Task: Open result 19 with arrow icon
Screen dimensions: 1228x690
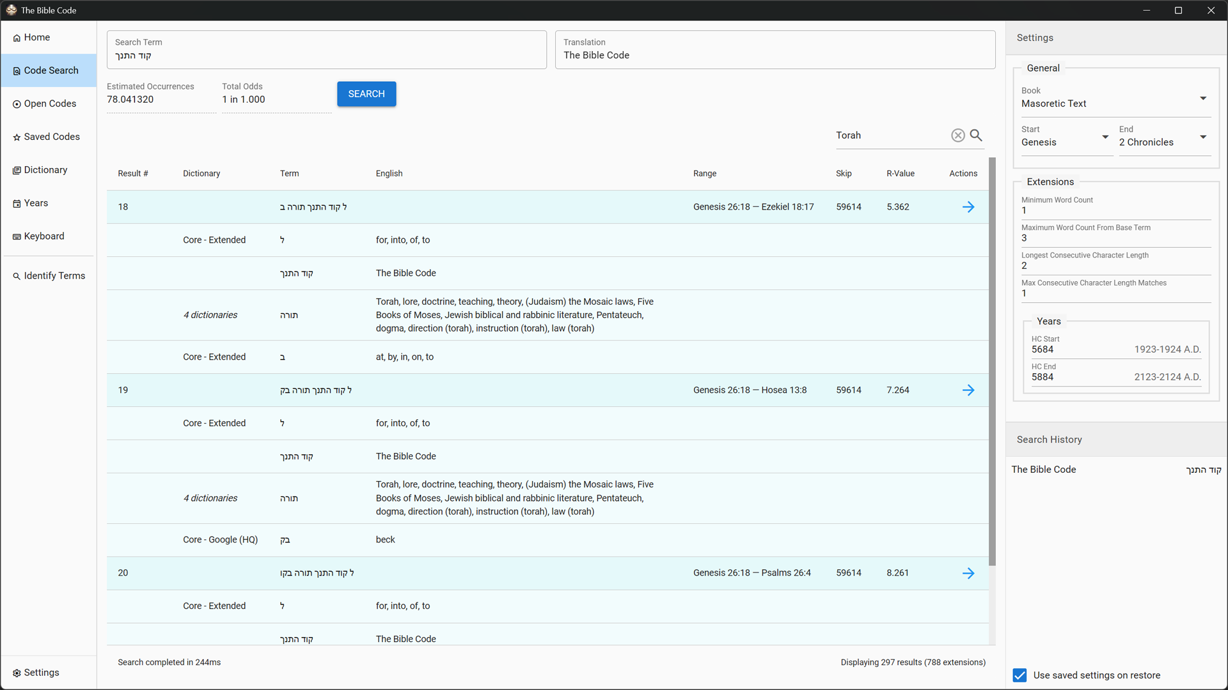Action: 968,390
